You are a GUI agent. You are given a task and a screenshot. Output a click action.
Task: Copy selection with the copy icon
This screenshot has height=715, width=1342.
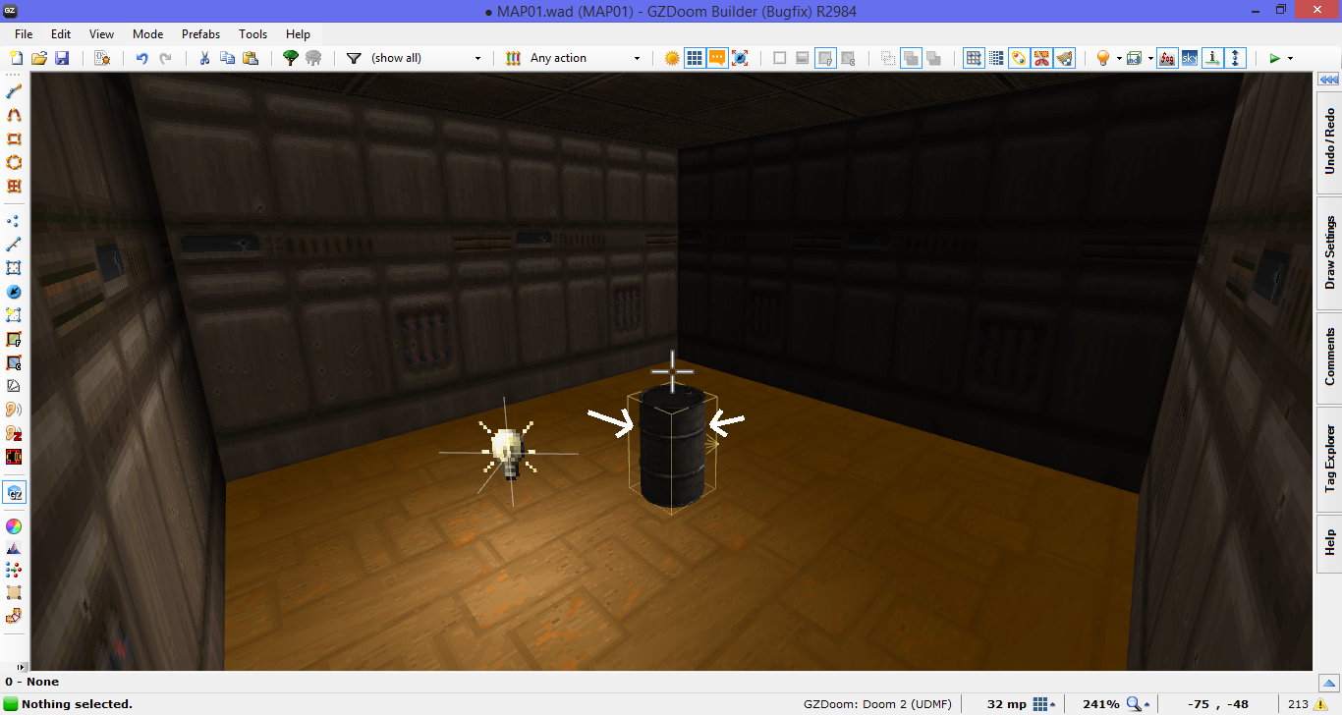tap(227, 58)
